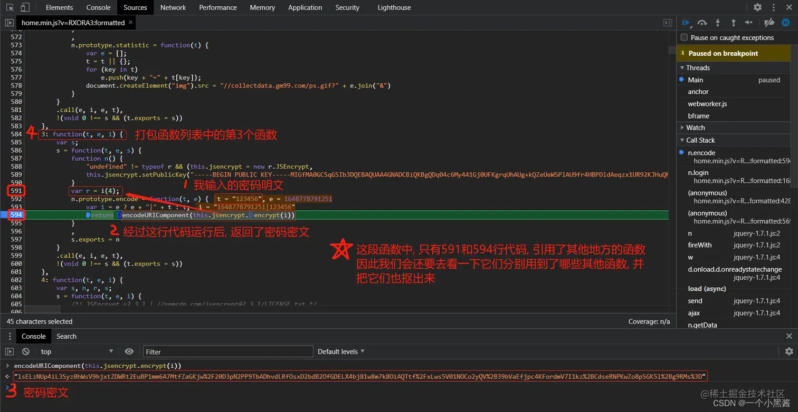The height and width of the screenshot is (412, 798).
Task: Switch to the drawer Search tab
Action: pyautogui.click(x=66, y=336)
